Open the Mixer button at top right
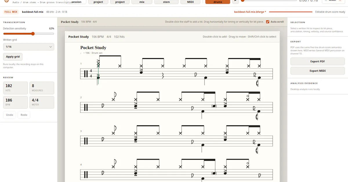 [x=333, y=1]
